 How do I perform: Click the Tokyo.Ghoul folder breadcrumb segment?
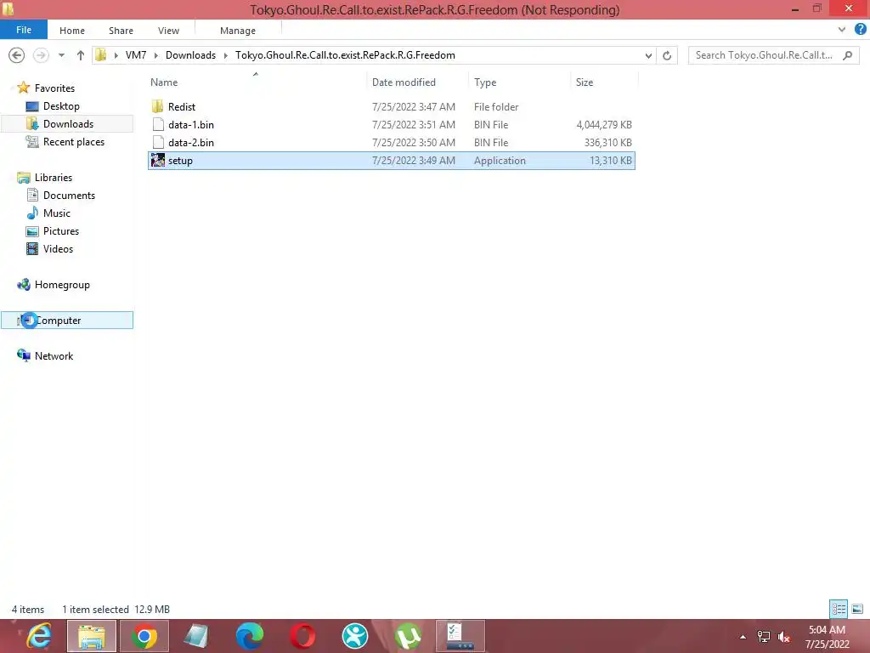345,55
